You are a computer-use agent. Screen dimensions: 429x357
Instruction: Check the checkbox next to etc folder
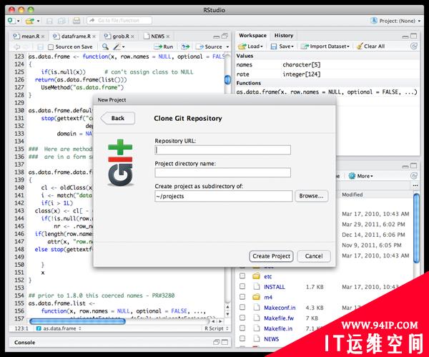pos(242,276)
